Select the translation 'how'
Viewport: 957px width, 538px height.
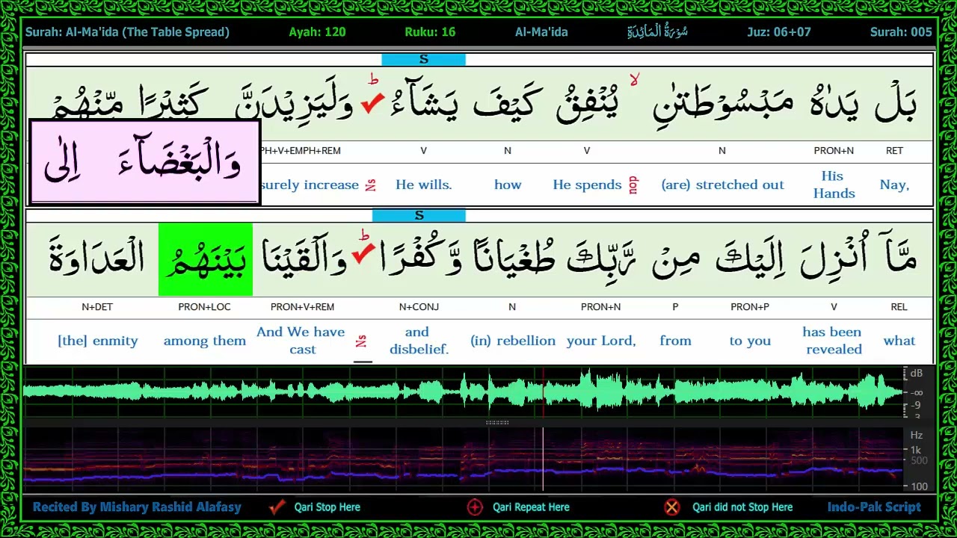(508, 185)
